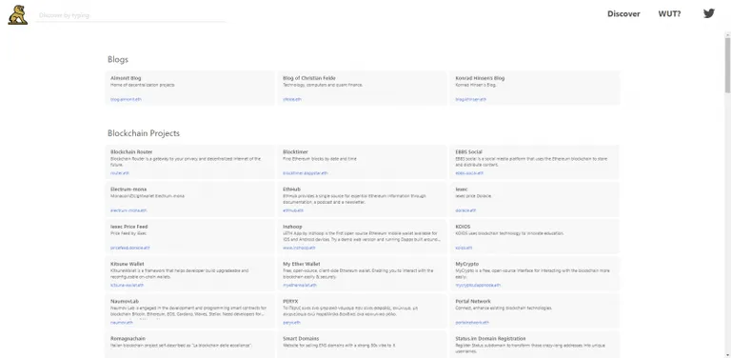731x358 pixels.
Task: Open the kitsune-wallet.eth link
Action: click(x=127, y=285)
